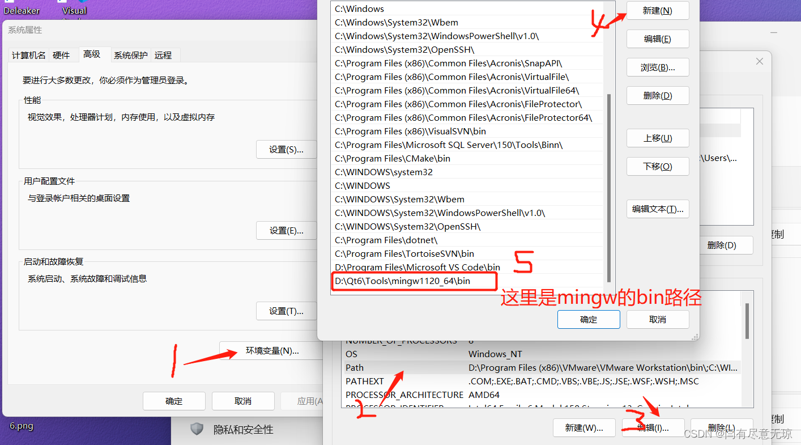Open the 浏览(B) folder browser
The width and height of the screenshot is (801, 445).
click(658, 67)
